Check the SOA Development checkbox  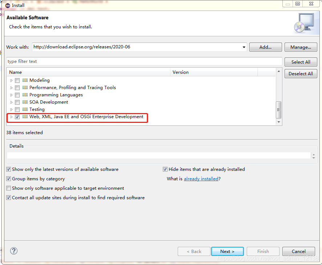[x=17, y=102]
